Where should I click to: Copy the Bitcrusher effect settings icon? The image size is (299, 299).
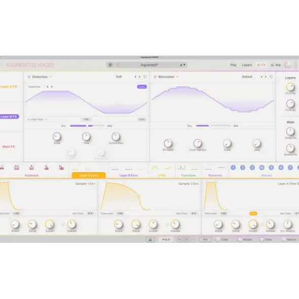(271, 77)
